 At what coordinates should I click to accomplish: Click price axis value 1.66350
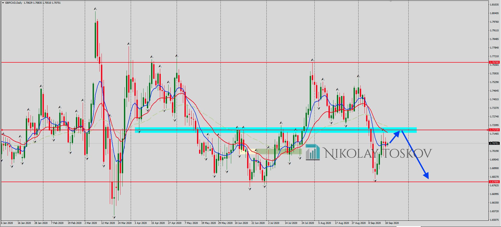click(494, 203)
